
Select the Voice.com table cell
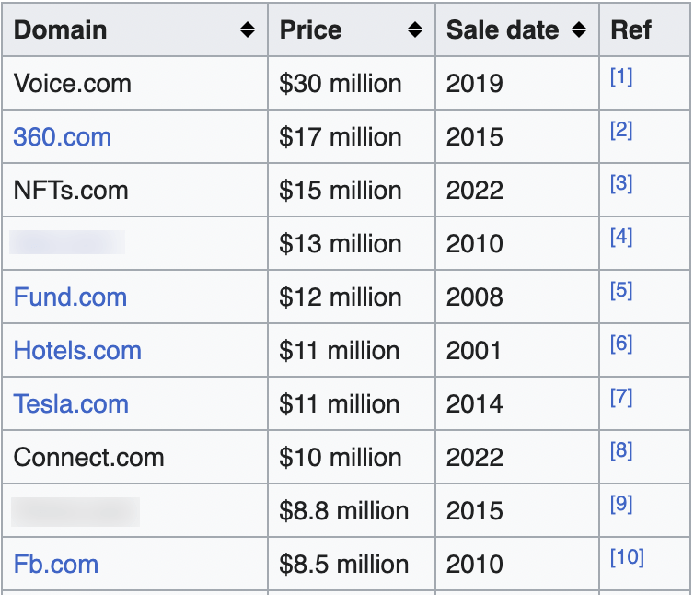coord(73,84)
